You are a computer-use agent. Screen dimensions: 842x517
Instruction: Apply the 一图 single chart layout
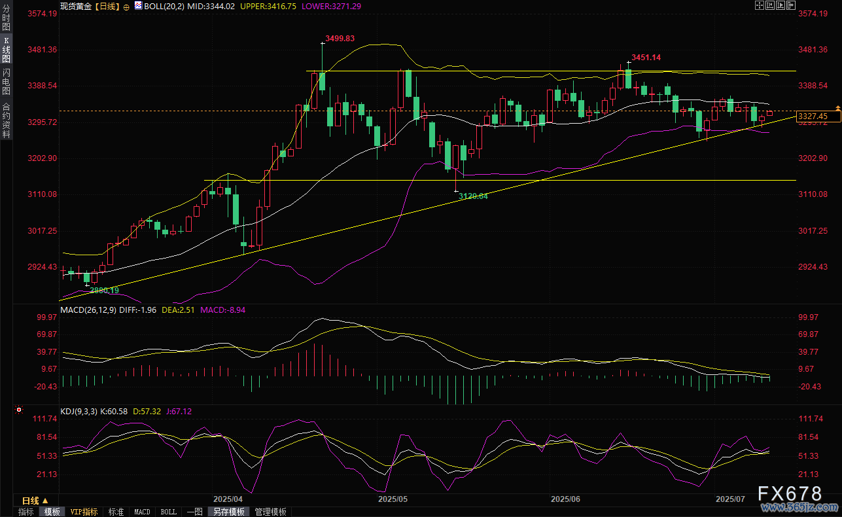click(x=195, y=512)
